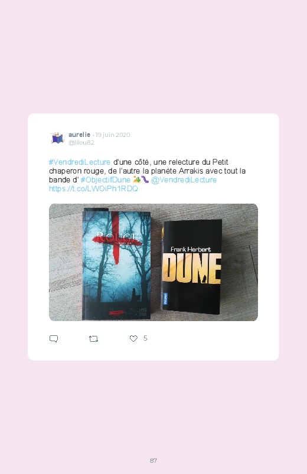Like the tweet with heart icon
Viewport: 307px width, 474px height.
(x=133, y=339)
